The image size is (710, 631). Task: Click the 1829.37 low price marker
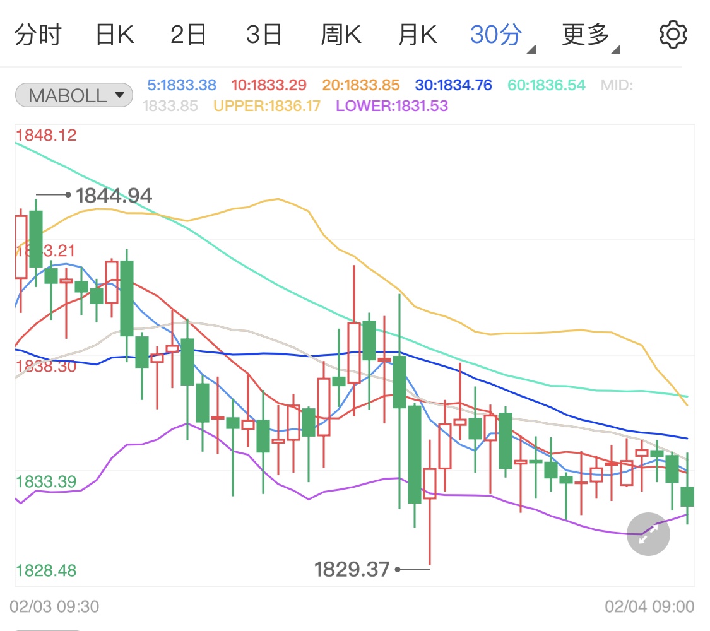click(x=352, y=569)
